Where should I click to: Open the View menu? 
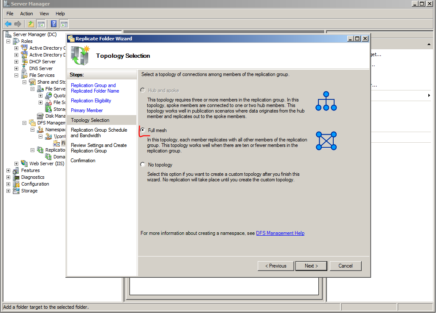click(x=44, y=14)
